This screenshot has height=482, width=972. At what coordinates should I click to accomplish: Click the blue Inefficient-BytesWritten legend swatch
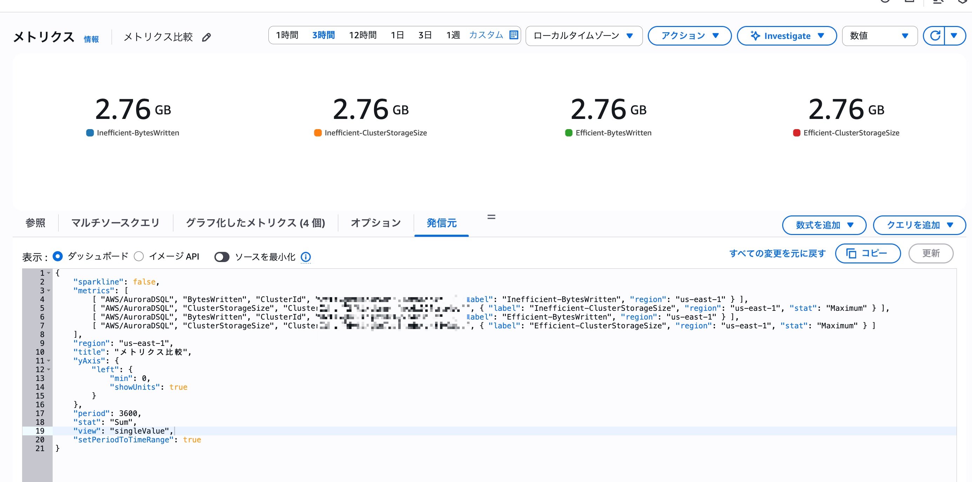coord(90,133)
